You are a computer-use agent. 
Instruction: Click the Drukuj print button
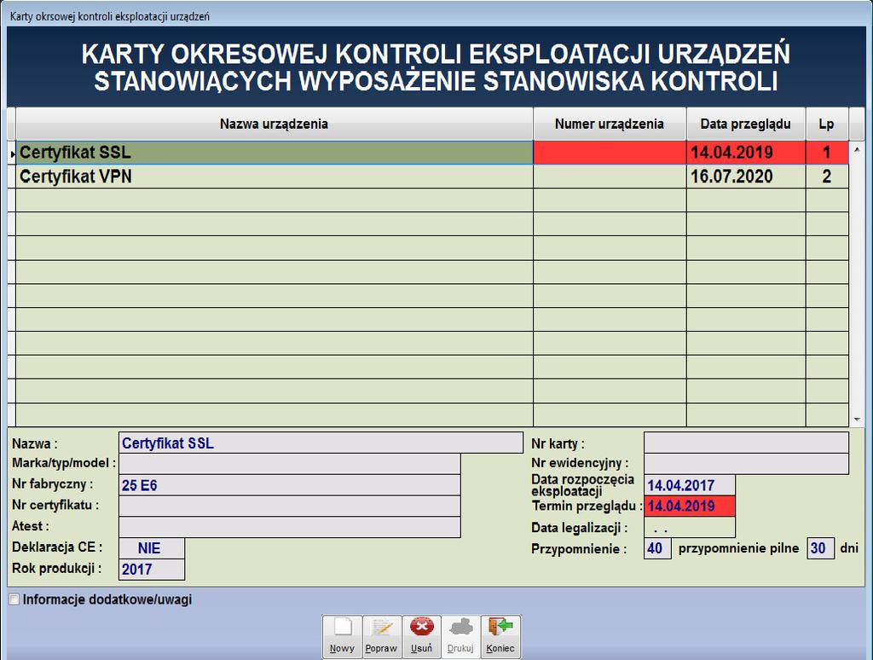[x=460, y=637]
